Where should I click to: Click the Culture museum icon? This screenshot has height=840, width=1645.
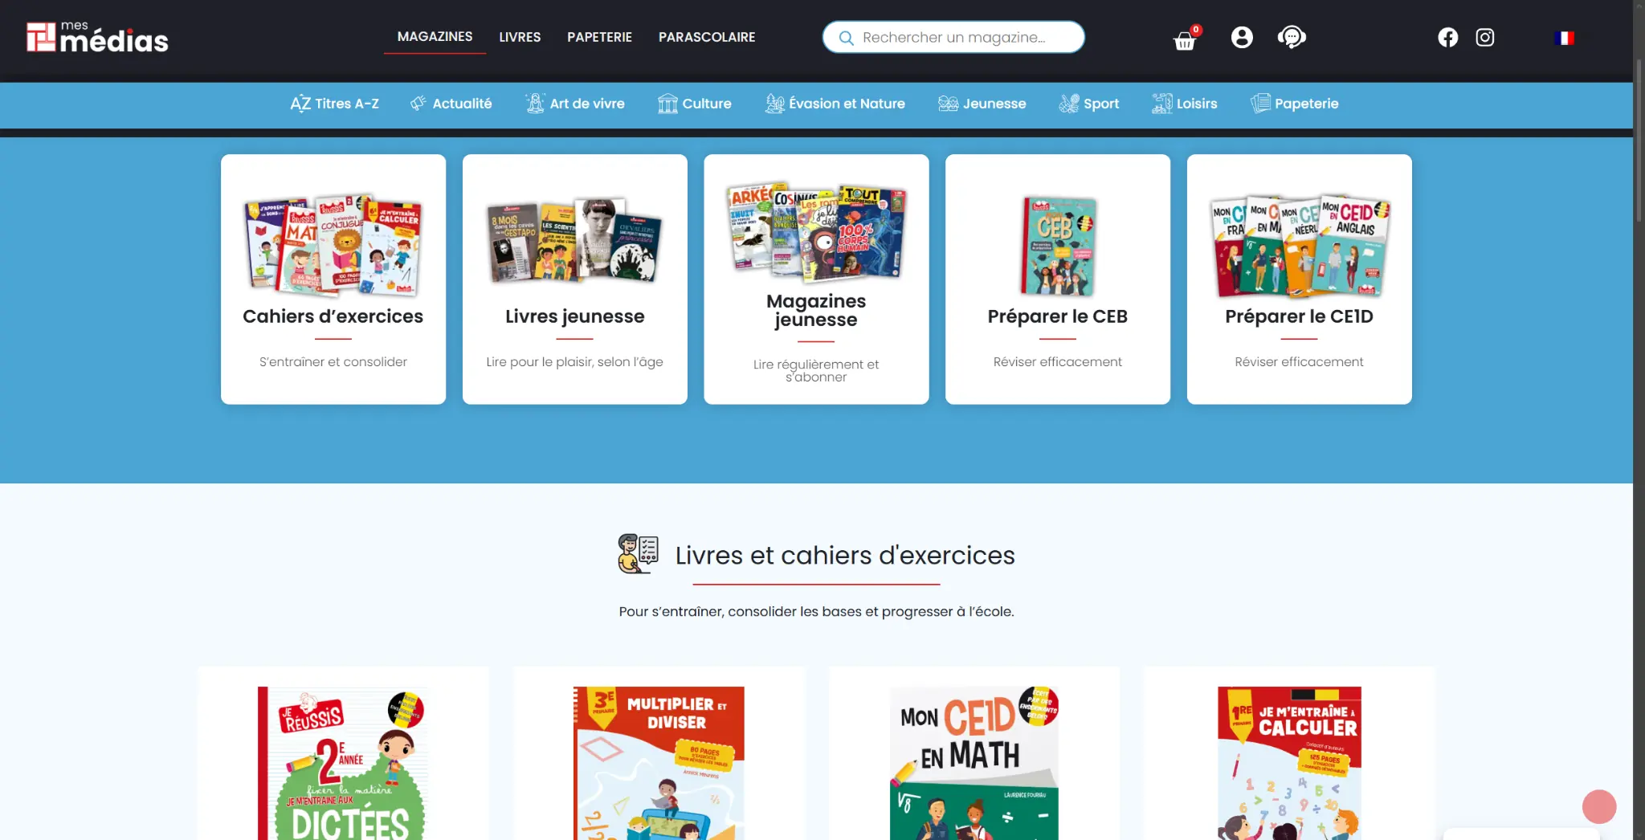pos(667,104)
